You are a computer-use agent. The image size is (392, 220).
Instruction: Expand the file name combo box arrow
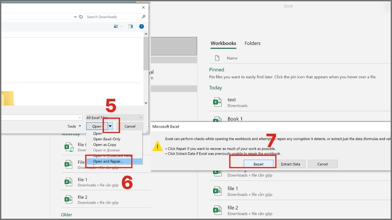(x=80, y=118)
